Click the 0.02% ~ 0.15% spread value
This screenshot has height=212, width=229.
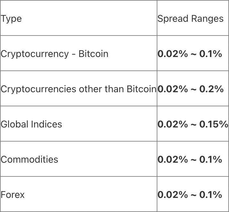(193, 124)
